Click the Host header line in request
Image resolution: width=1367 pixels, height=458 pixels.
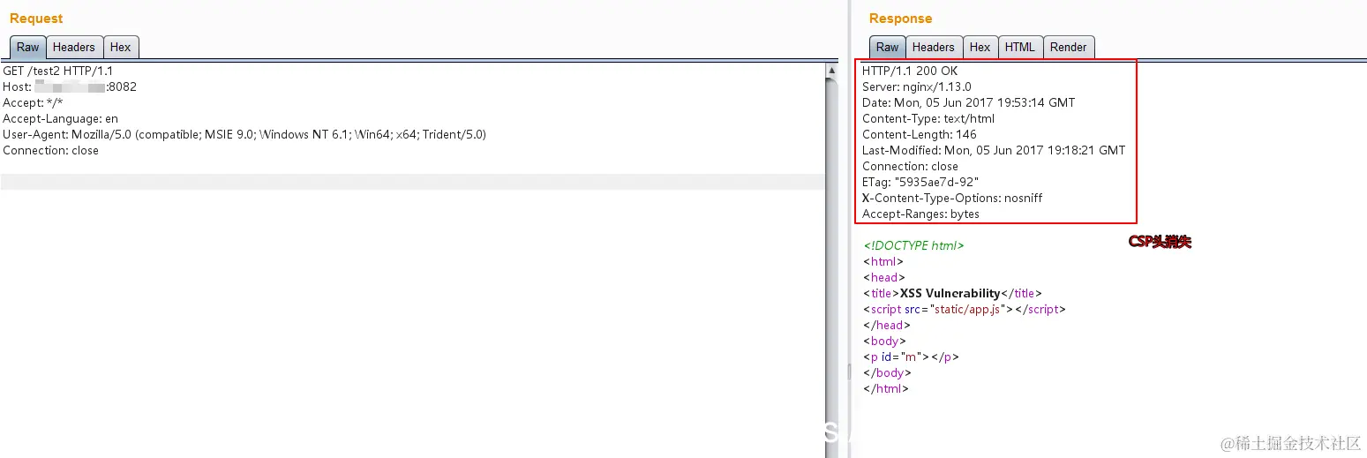coord(70,86)
